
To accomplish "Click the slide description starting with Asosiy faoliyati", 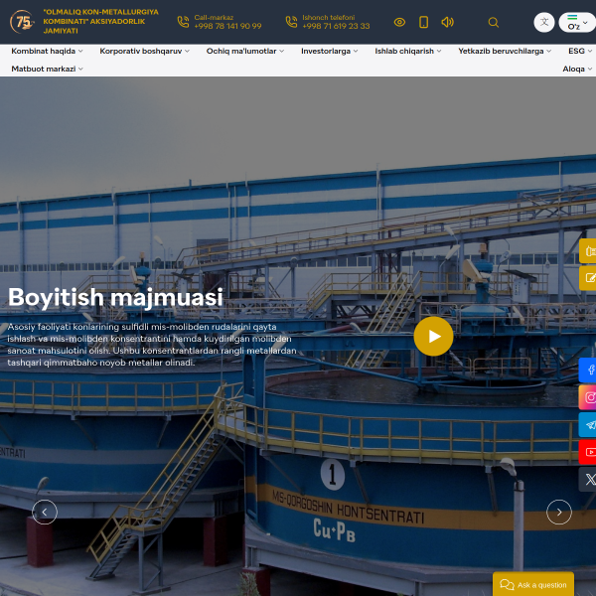I will (152, 345).
